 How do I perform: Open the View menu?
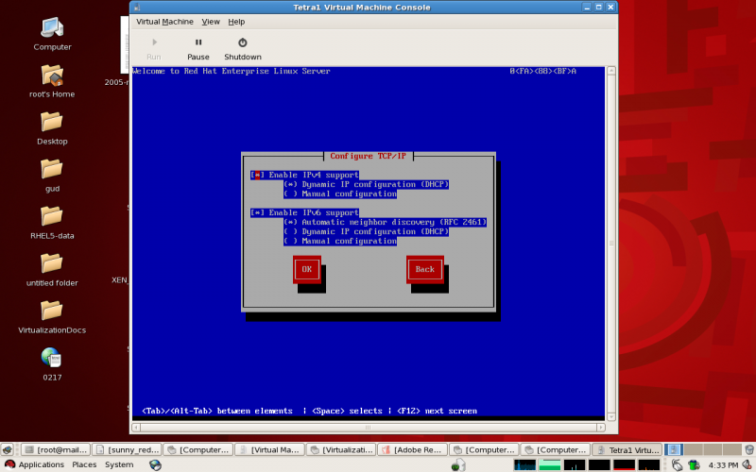(211, 22)
